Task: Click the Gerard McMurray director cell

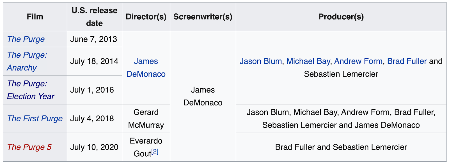Action: [146, 119]
